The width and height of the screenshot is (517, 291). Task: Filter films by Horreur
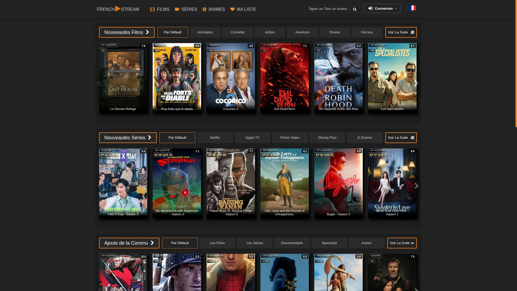[x=367, y=32]
